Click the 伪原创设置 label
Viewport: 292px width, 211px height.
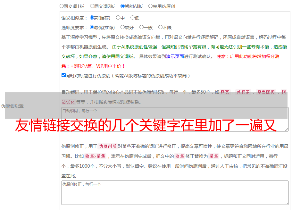[x=12, y=106]
